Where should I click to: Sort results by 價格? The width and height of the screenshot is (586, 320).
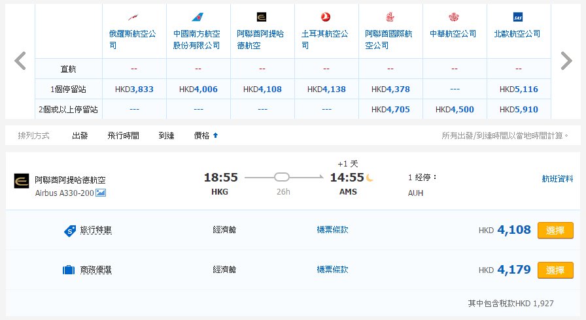click(x=202, y=136)
